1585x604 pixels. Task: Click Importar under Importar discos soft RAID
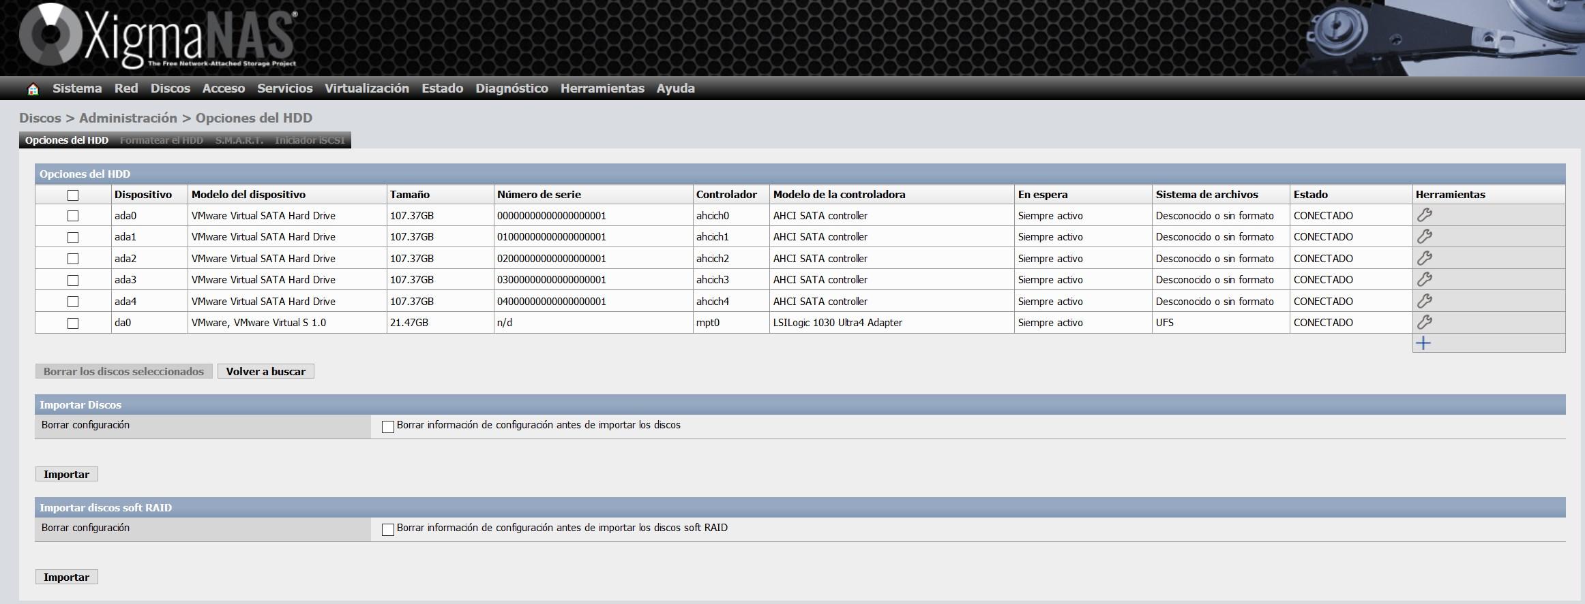(67, 577)
